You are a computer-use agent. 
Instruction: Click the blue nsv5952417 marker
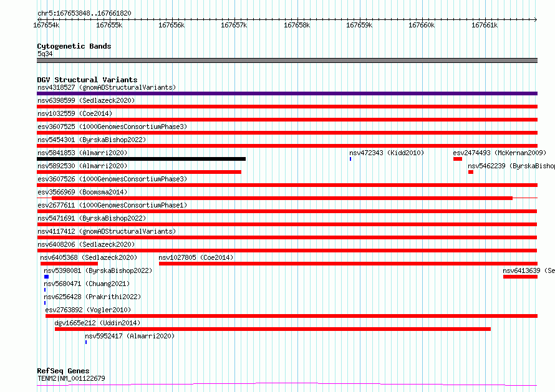(86, 342)
